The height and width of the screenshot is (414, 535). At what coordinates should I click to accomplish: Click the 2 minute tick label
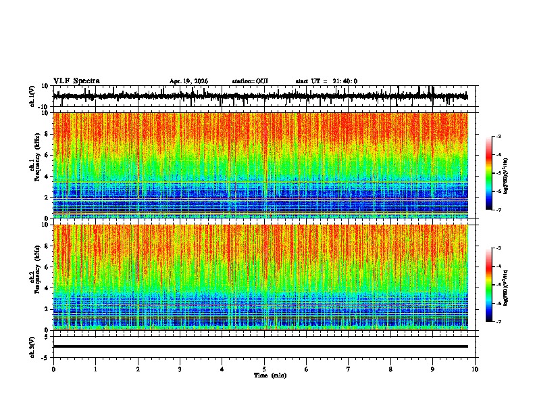pyautogui.click(x=138, y=369)
